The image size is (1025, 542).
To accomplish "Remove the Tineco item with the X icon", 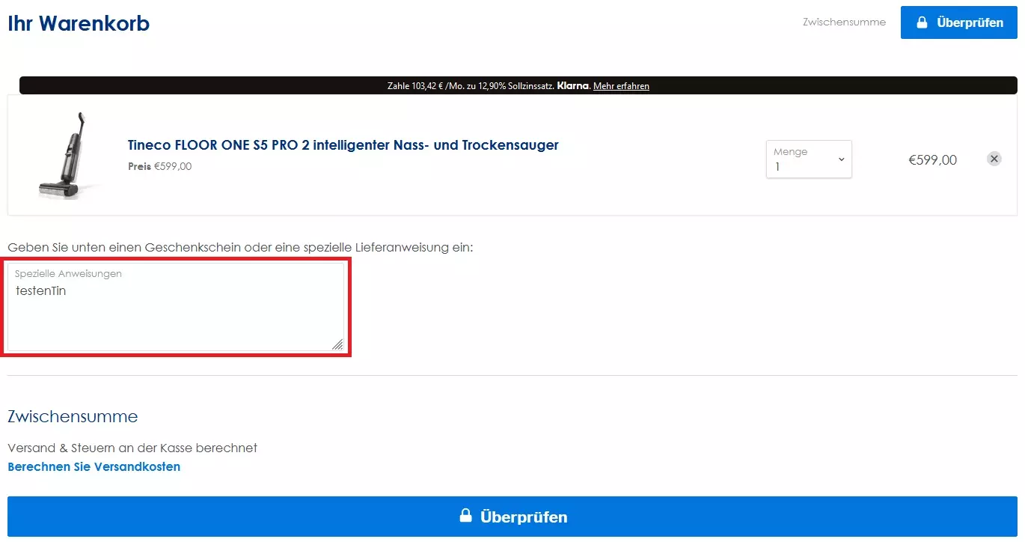I will tap(994, 159).
